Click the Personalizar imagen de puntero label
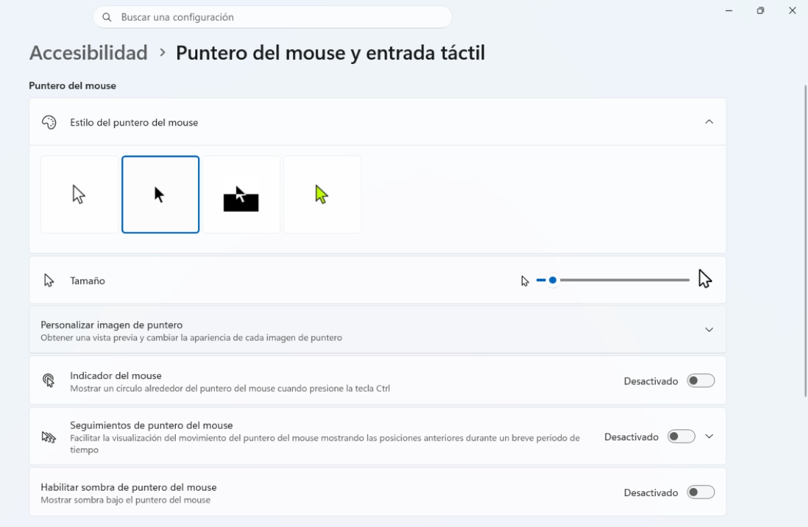Viewport: 808px width, 527px height. tap(112, 324)
